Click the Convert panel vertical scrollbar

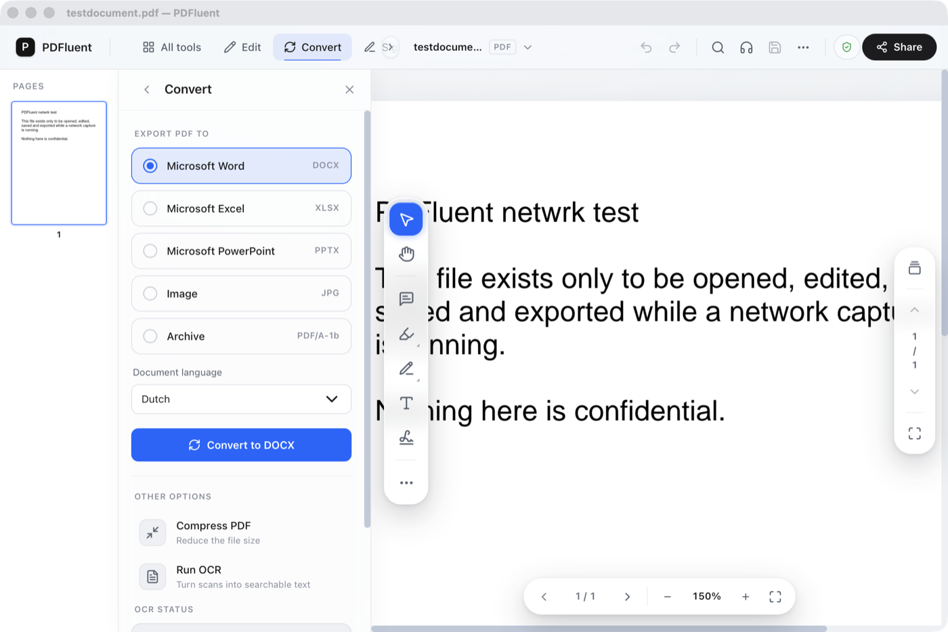coord(368,319)
